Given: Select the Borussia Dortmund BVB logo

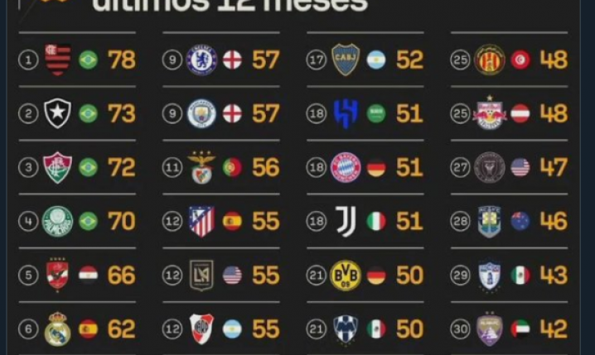Looking at the screenshot, I should pyautogui.click(x=346, y=275).
